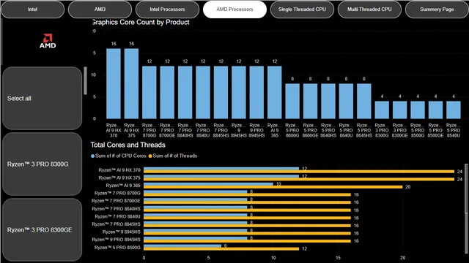The height and width of the screenshot is (263, 469).
Task: Select Ryzen 7 PRO 8700G threads bar
Action: point(247,195)
